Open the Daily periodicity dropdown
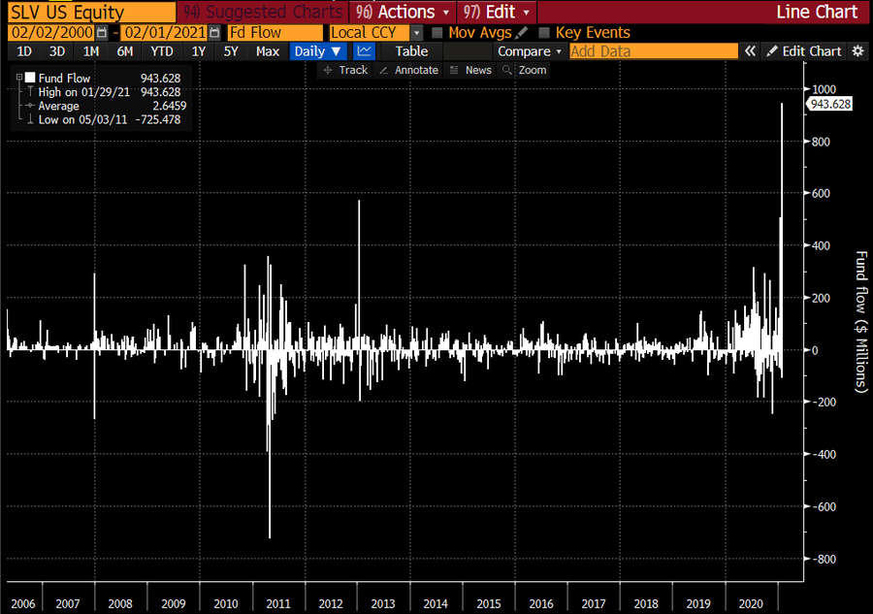 pyautogui.click(x=319, y=51)
